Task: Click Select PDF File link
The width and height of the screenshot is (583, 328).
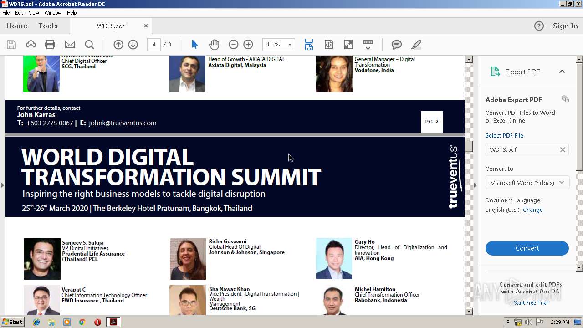Action: (x=504, y=135)
